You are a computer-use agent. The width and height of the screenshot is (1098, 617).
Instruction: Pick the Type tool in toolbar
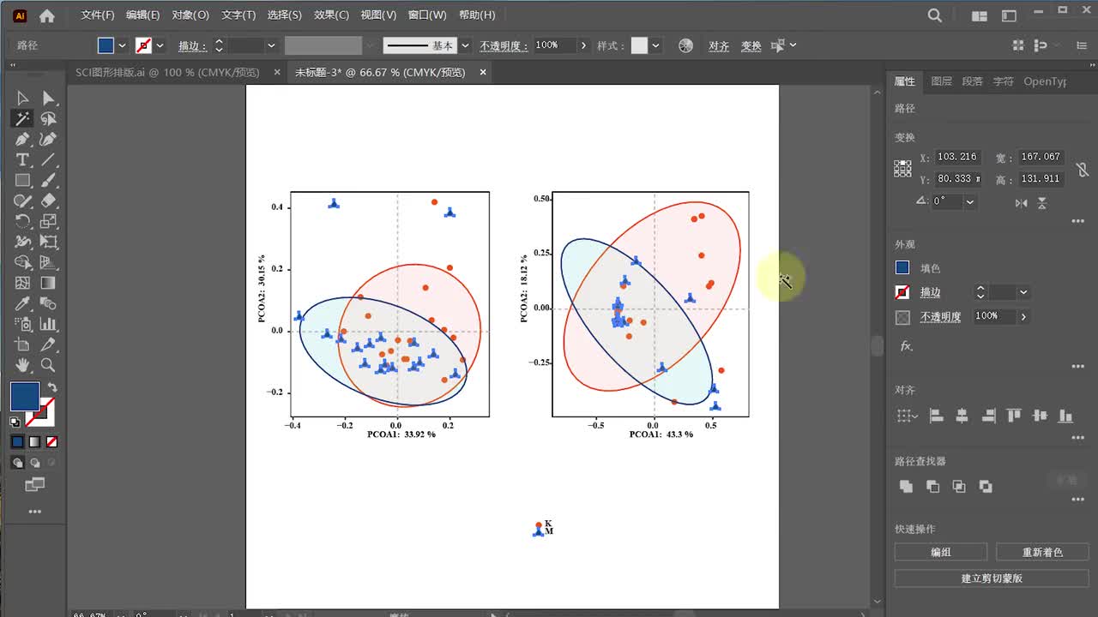(x=22, y=160)
